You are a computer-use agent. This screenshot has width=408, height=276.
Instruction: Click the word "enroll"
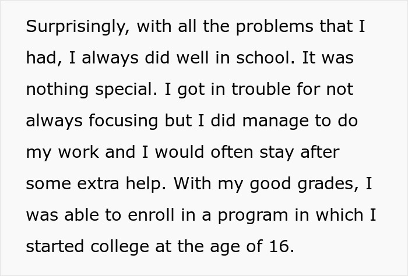pyautogui.click(x=151, y=215)
